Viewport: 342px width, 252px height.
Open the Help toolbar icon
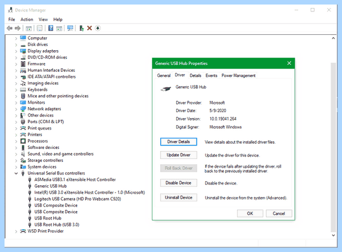tap(51, 28)
